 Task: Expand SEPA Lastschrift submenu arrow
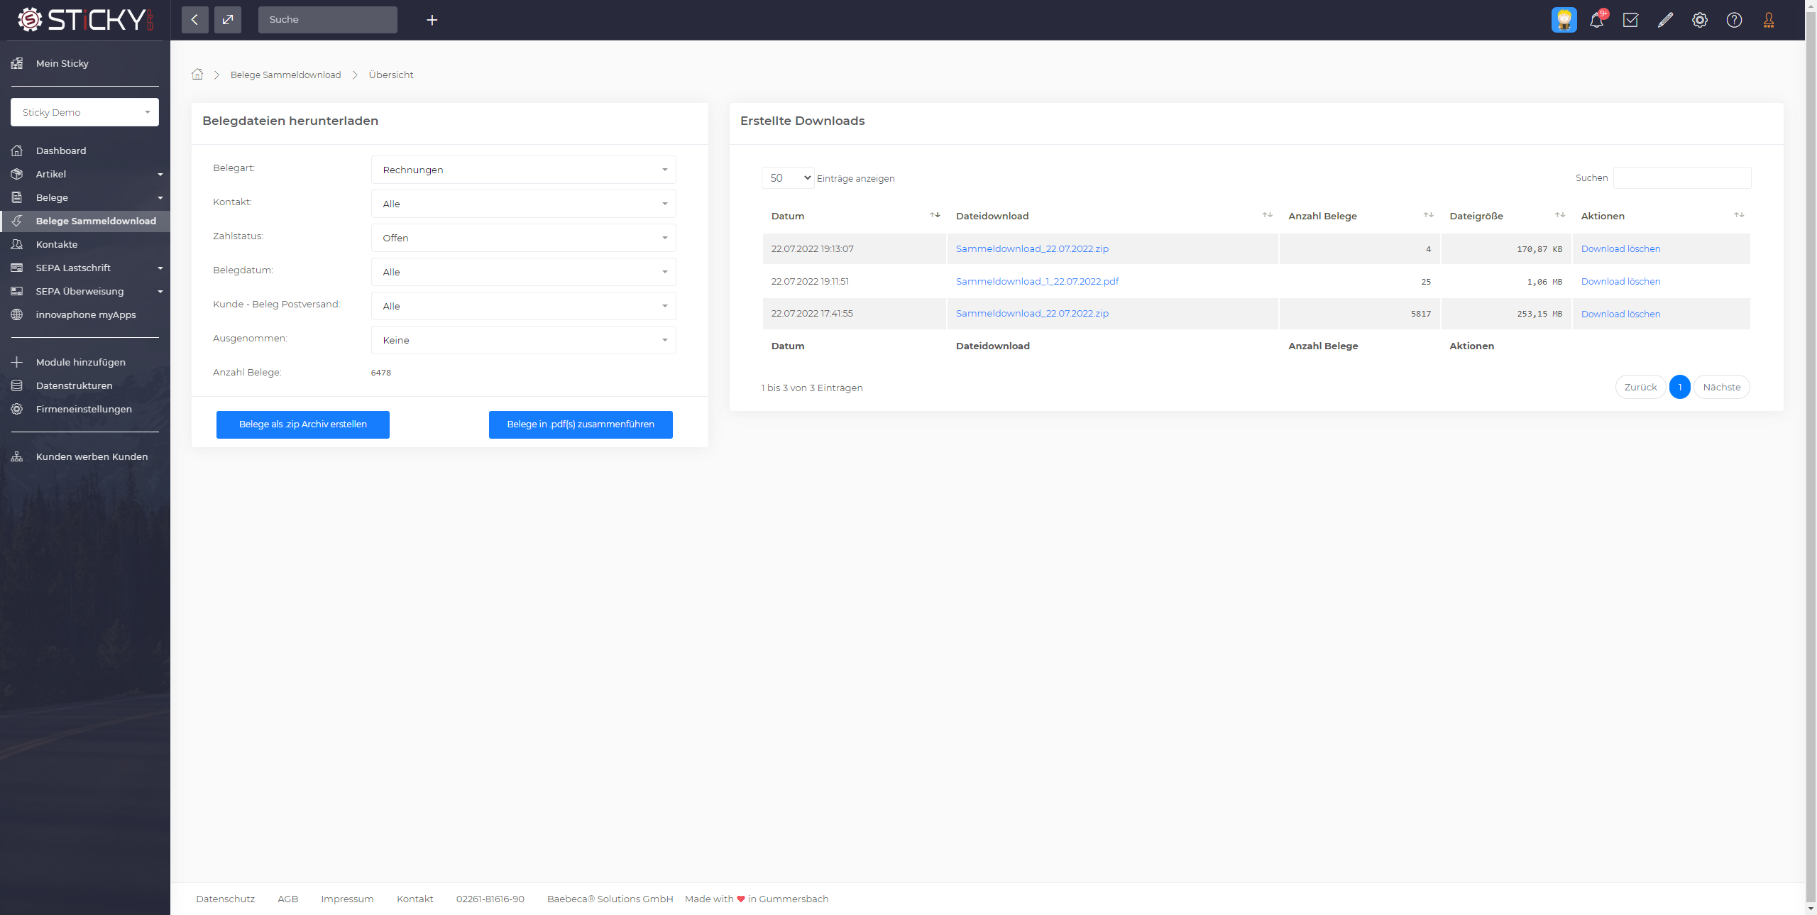pos(160,268)
